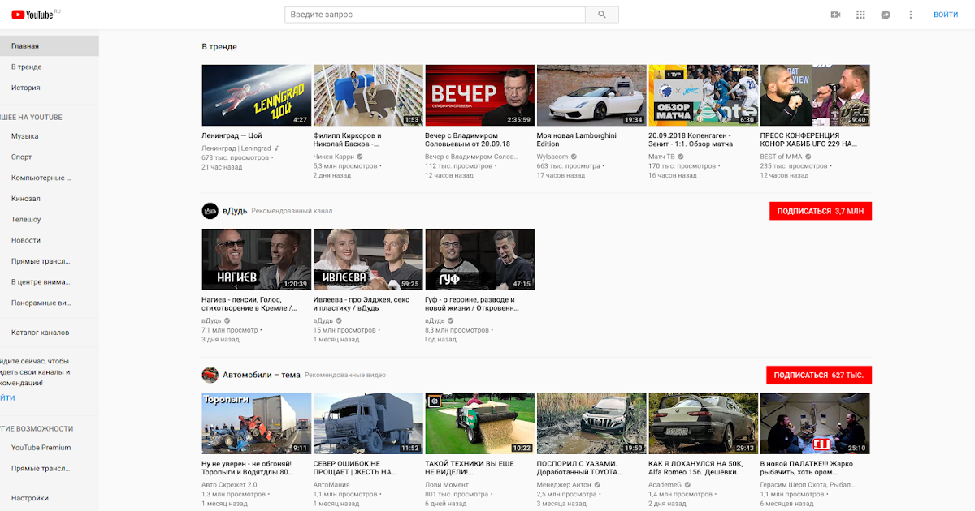
Task: Open the Филипп Киркоров и Николай Басков thumbnail
Action: pos(368,95)
